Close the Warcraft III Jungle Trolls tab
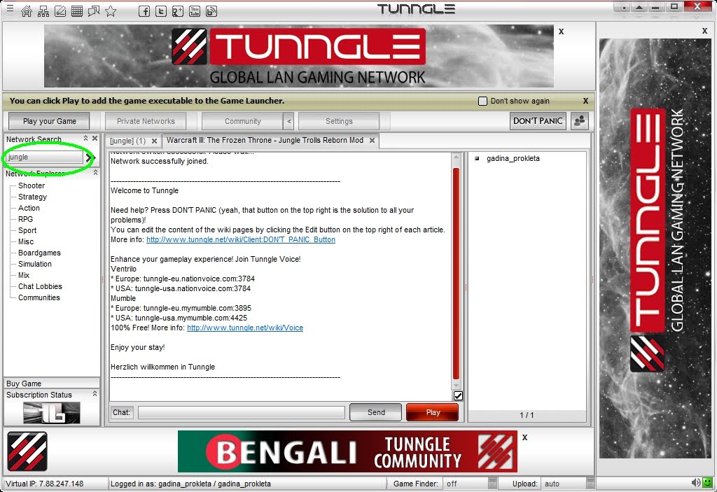717x492 pixels. (x=373, y=141)
